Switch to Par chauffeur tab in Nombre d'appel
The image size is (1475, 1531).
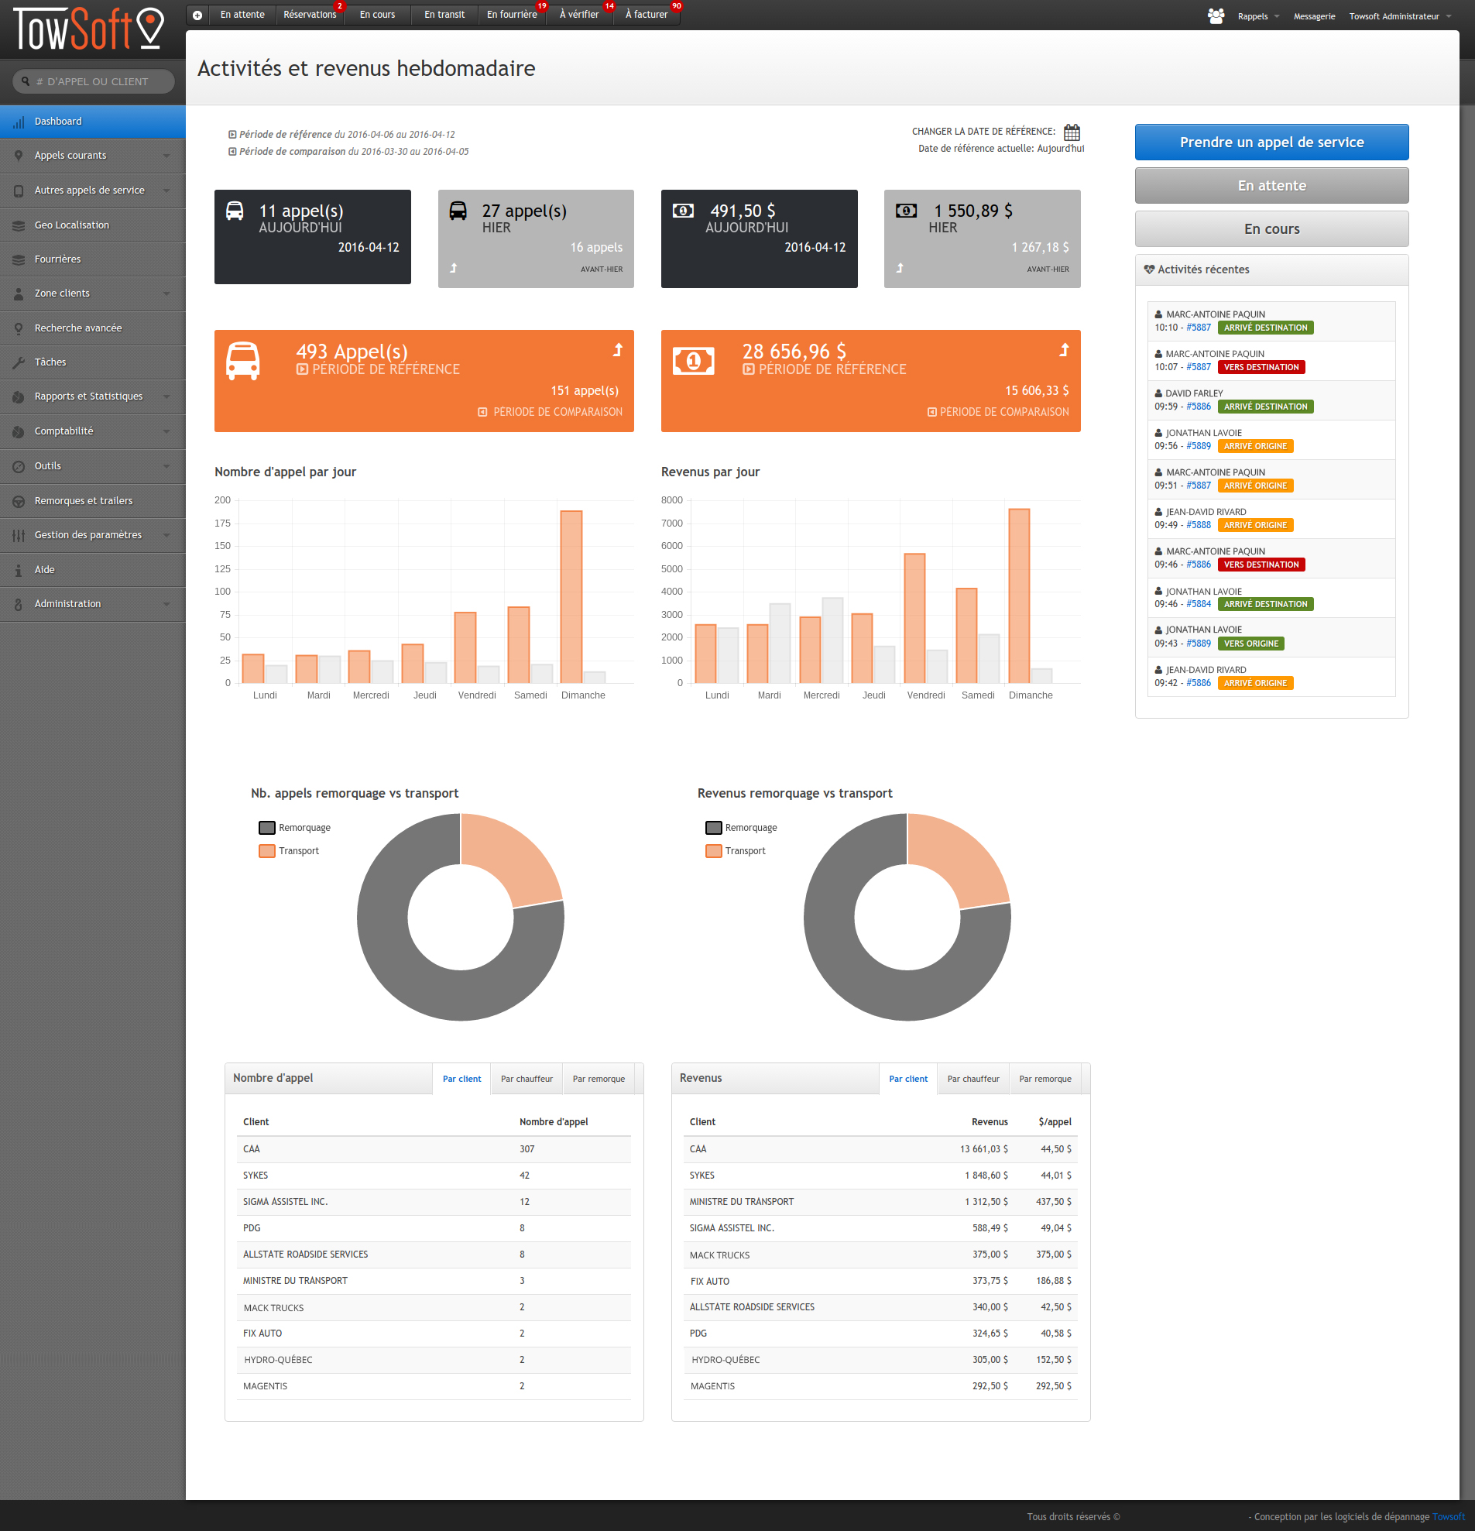527,1079
